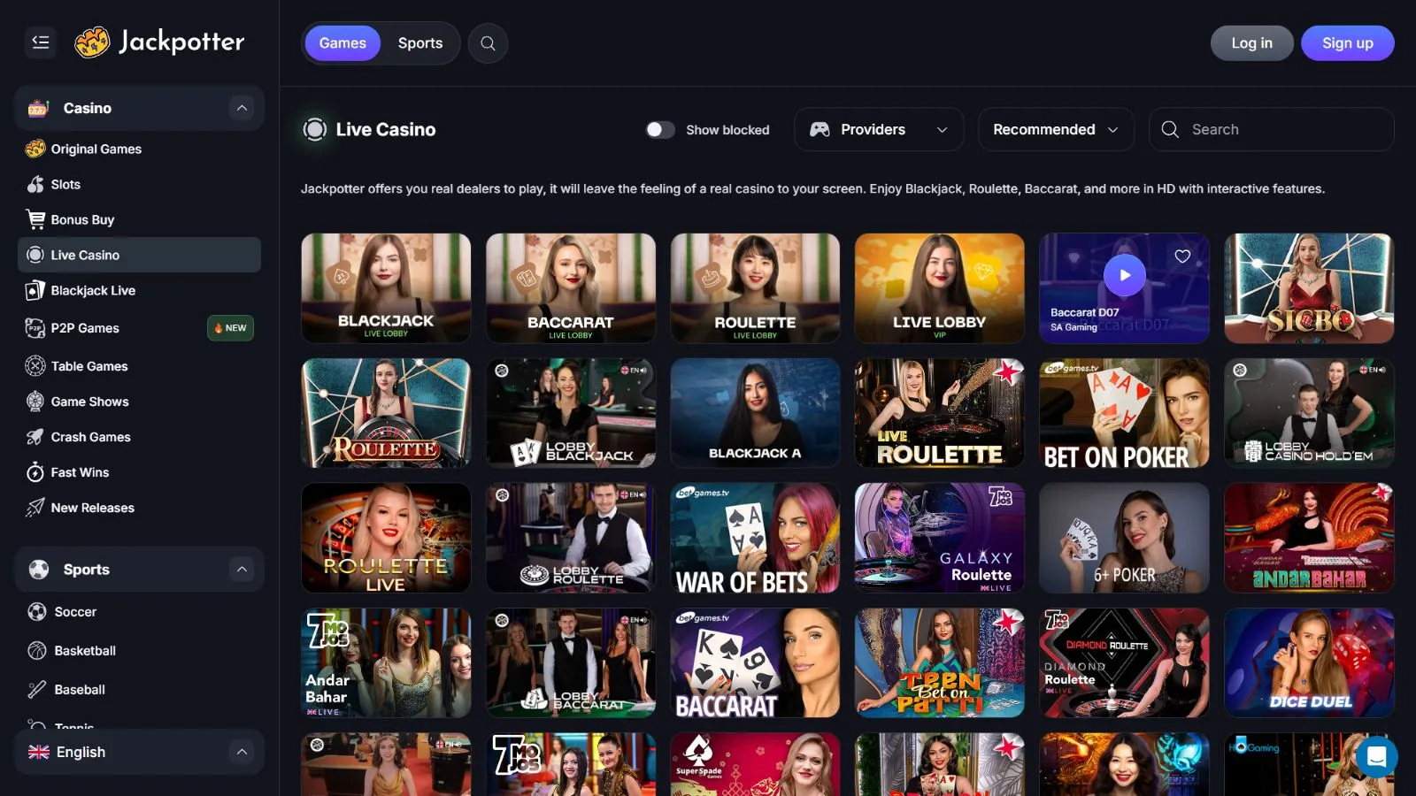Click the Log in button

(x=1251, y=43)
